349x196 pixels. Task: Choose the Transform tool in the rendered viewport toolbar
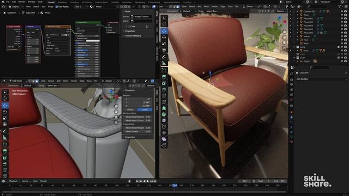[164, 50]
